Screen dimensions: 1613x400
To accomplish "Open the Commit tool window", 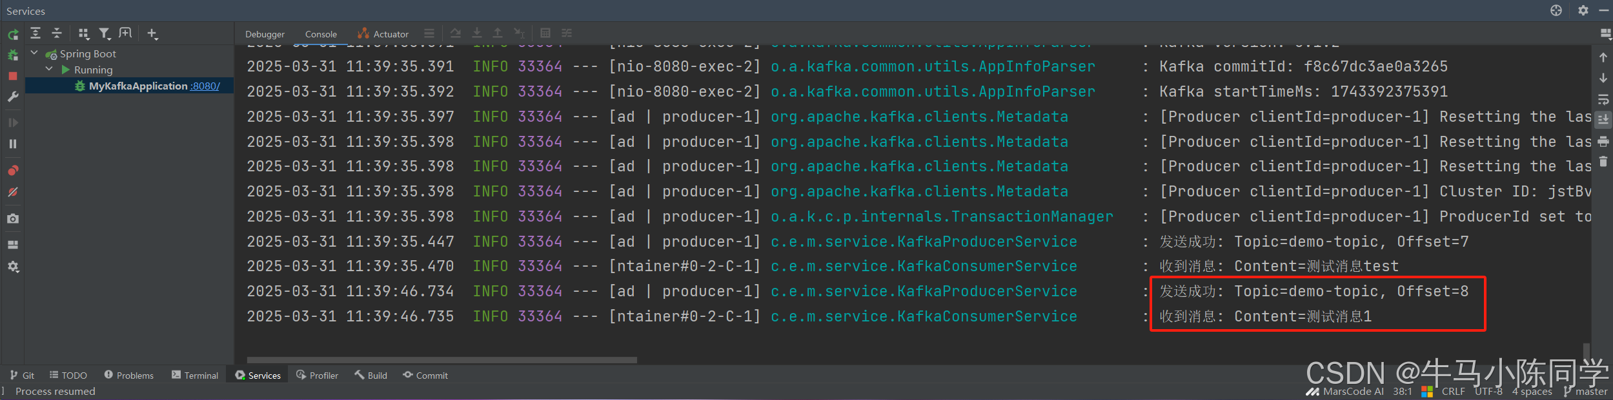I will (x=425, y=376).
